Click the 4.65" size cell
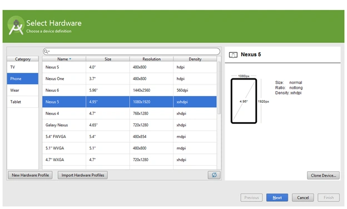347x209 pixels. (x=108, y=125)
